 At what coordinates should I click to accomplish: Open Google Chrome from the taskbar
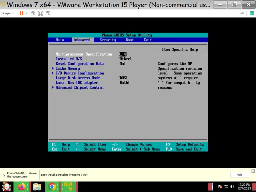click(52, 187)
